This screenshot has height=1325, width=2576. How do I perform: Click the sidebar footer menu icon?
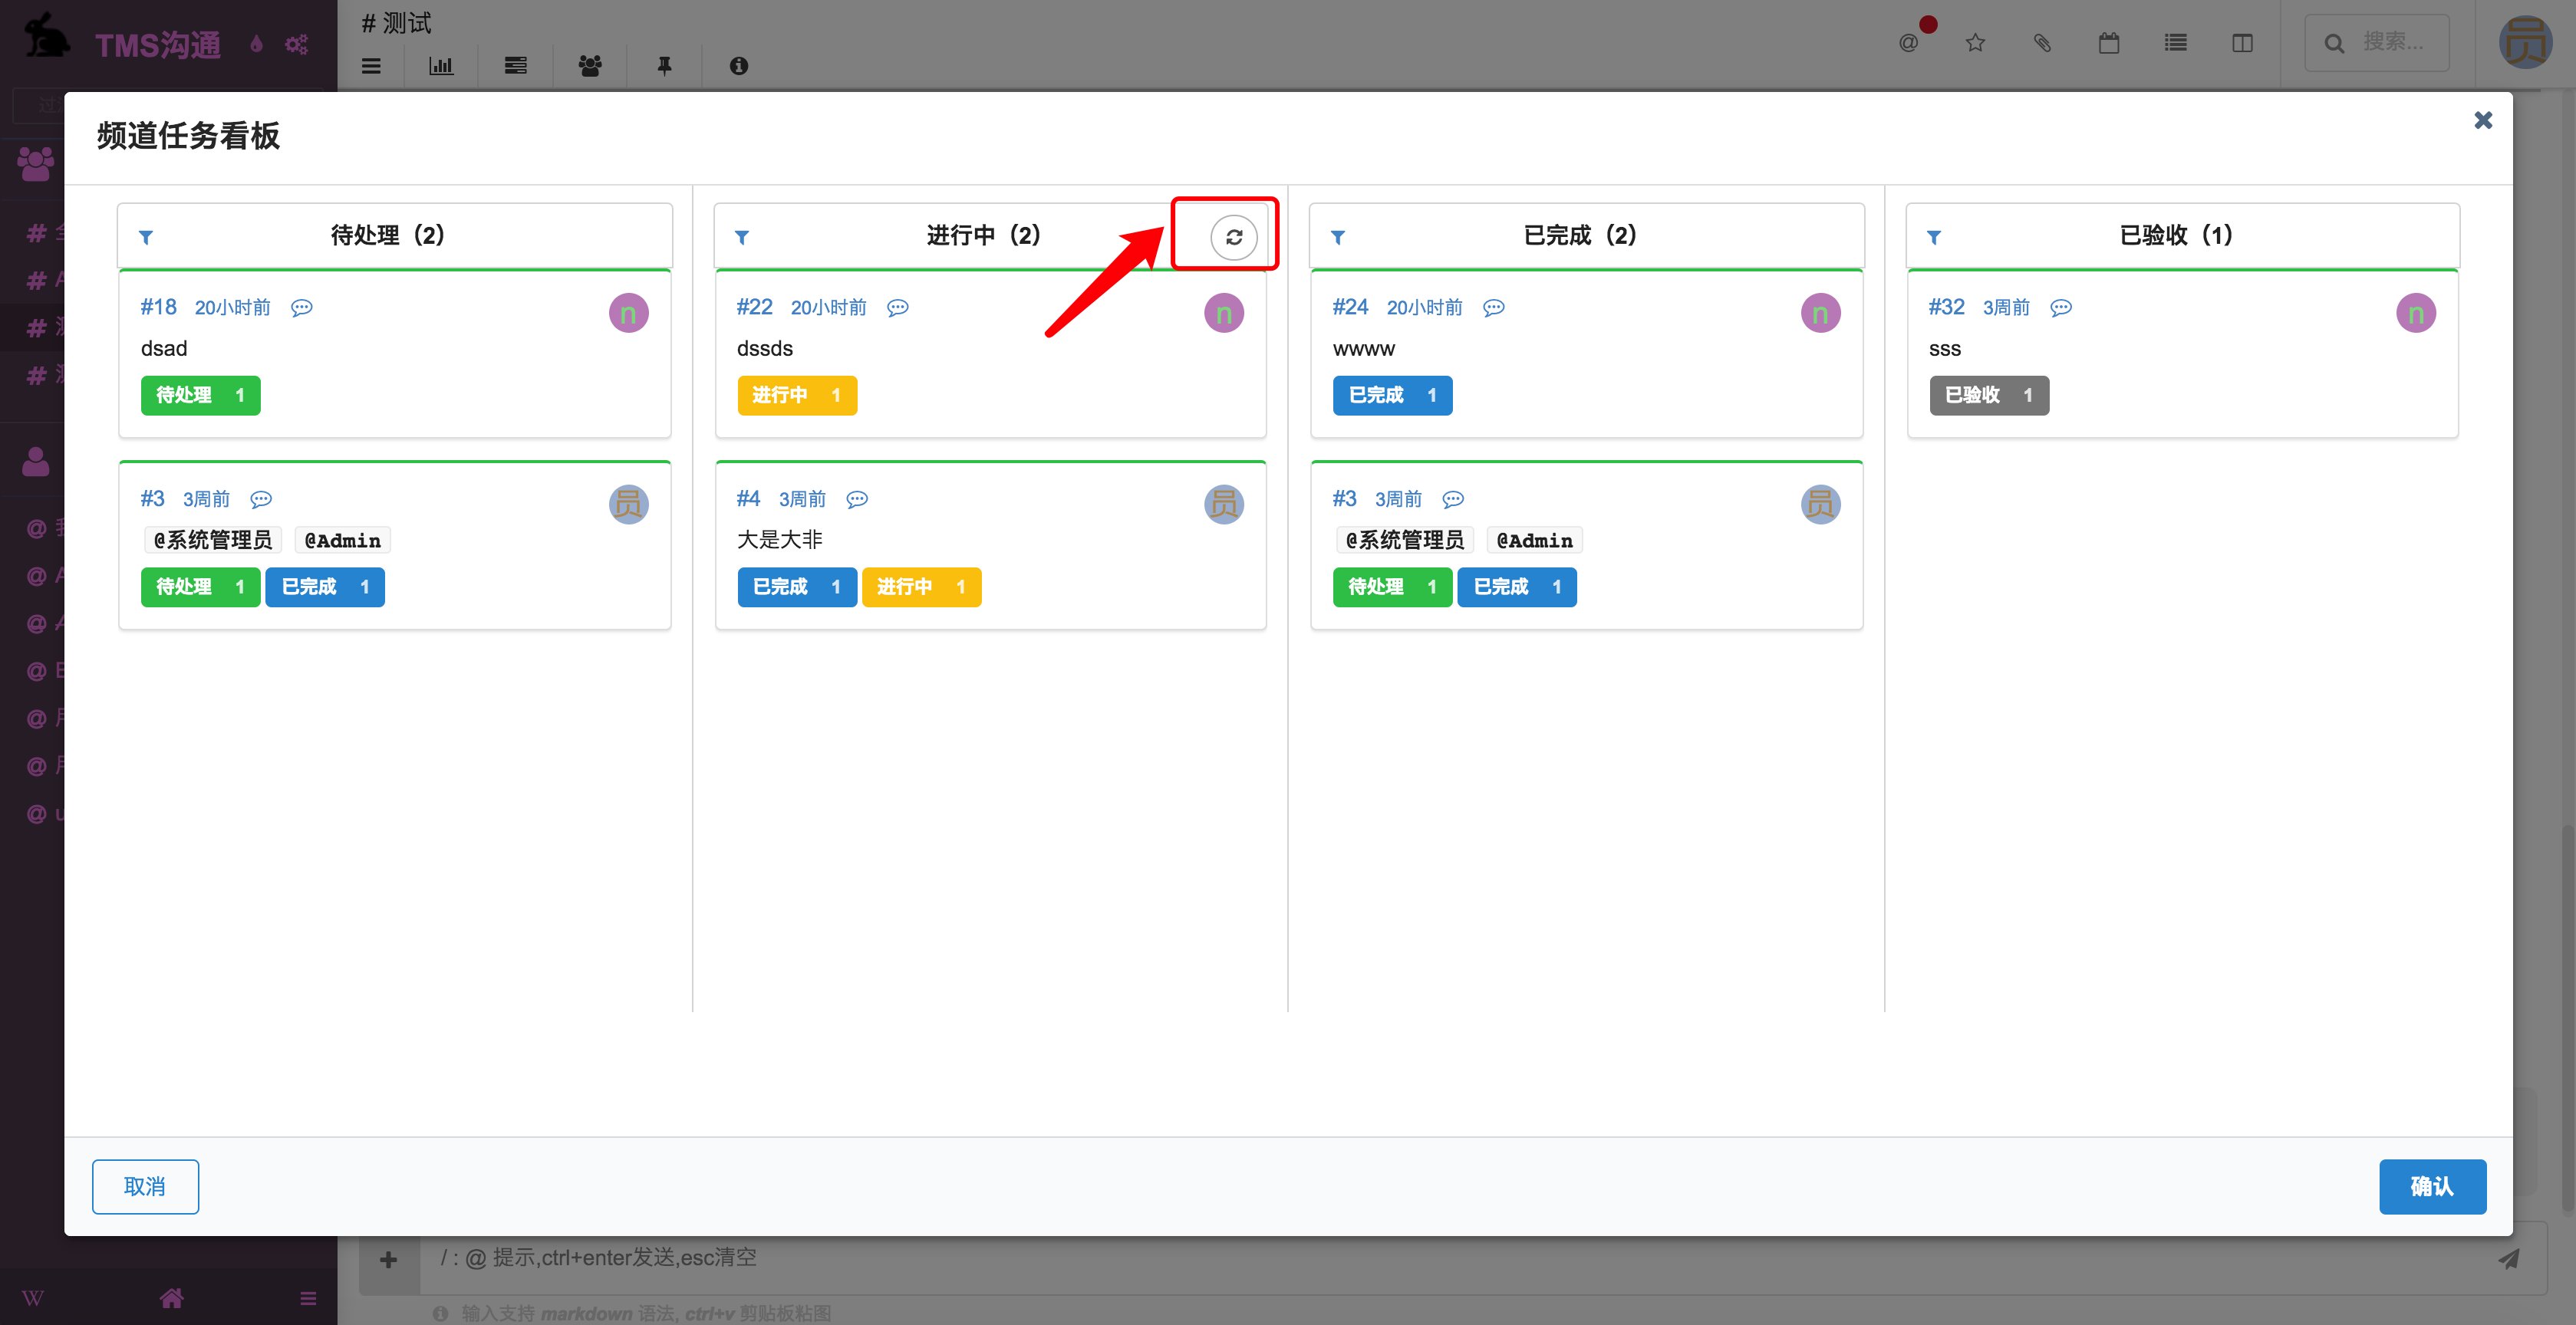(308, 1298)
